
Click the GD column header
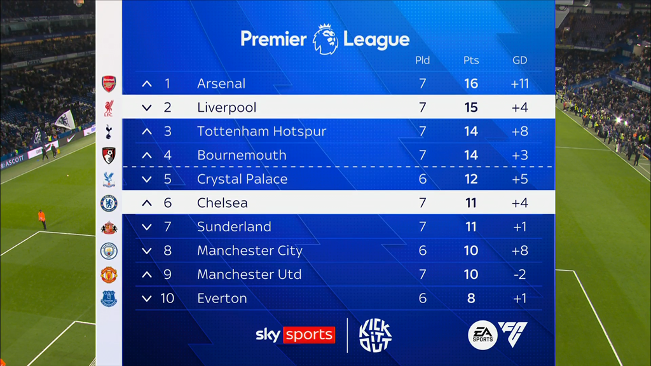tap(519, 60)
